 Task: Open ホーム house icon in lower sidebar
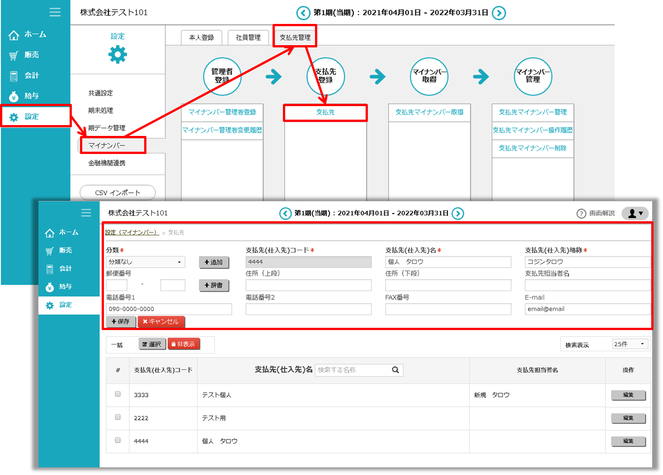50,233
